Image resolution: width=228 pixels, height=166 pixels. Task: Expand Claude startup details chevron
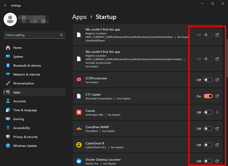(217, 112)
